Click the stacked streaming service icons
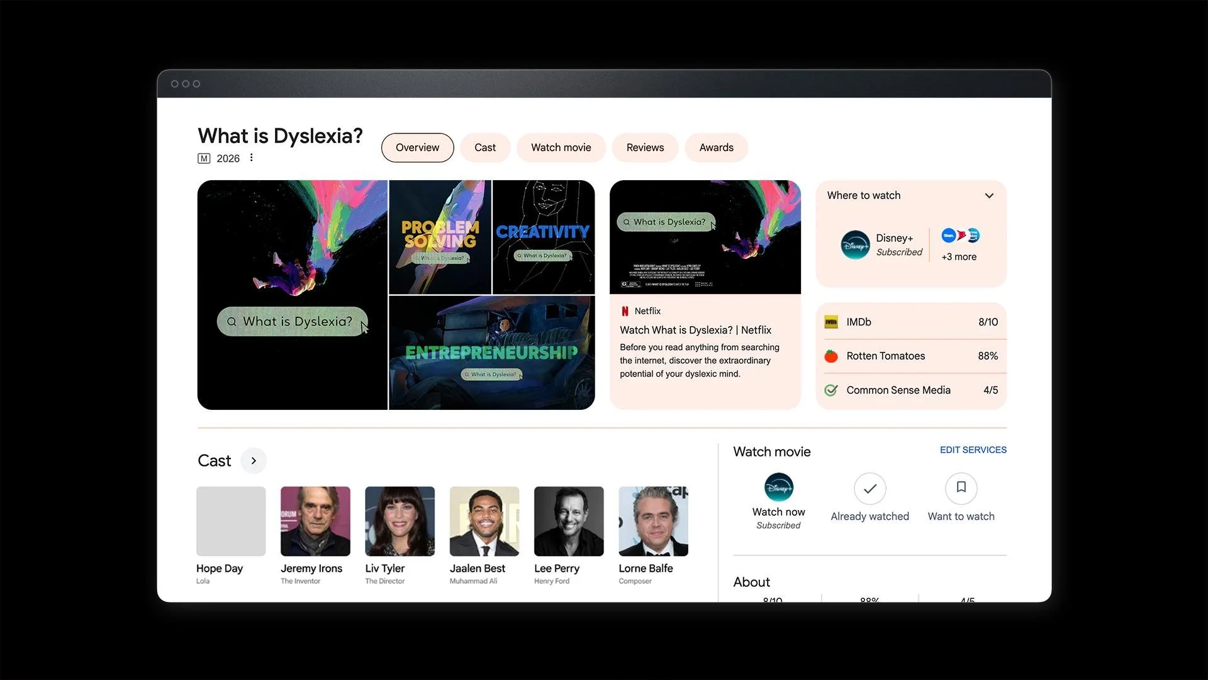Viewport: 1208px width, 680px height. tap(960, 235)
